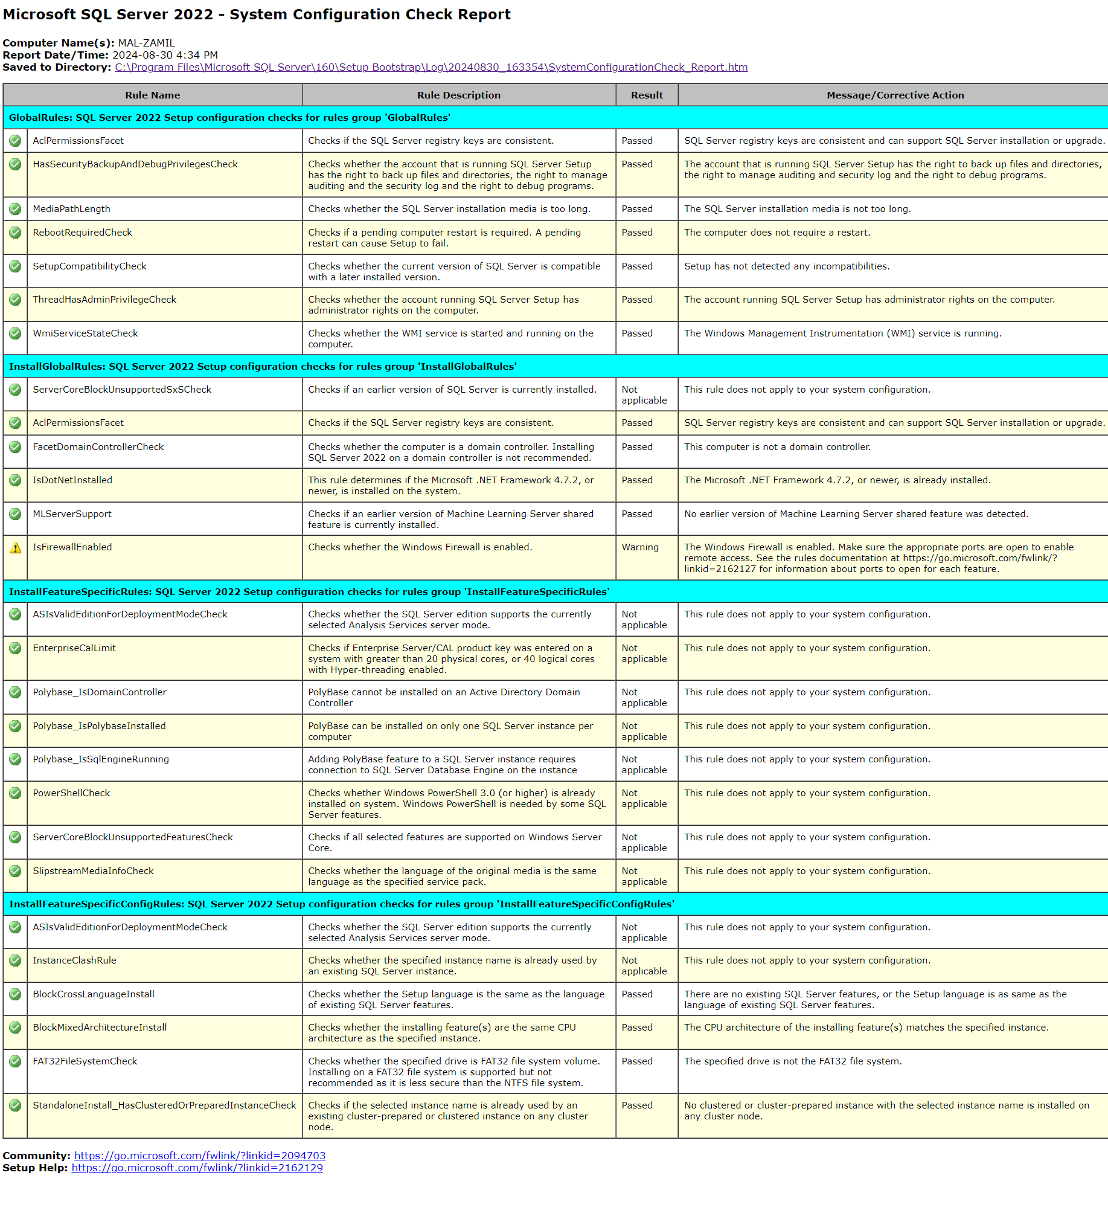Click the MediaPathLength rule name
Viewport: 1108px width, 1213px height.
click(x=71, y=209)
